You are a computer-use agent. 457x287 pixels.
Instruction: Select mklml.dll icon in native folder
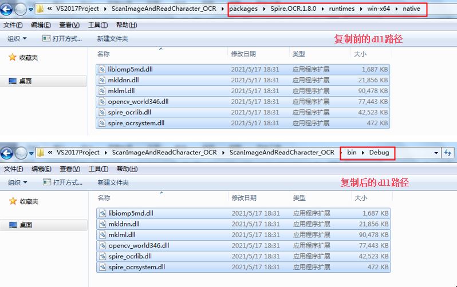(102, 91)
